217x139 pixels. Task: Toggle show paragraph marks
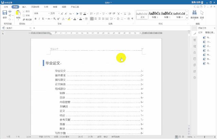coord(132,19)
